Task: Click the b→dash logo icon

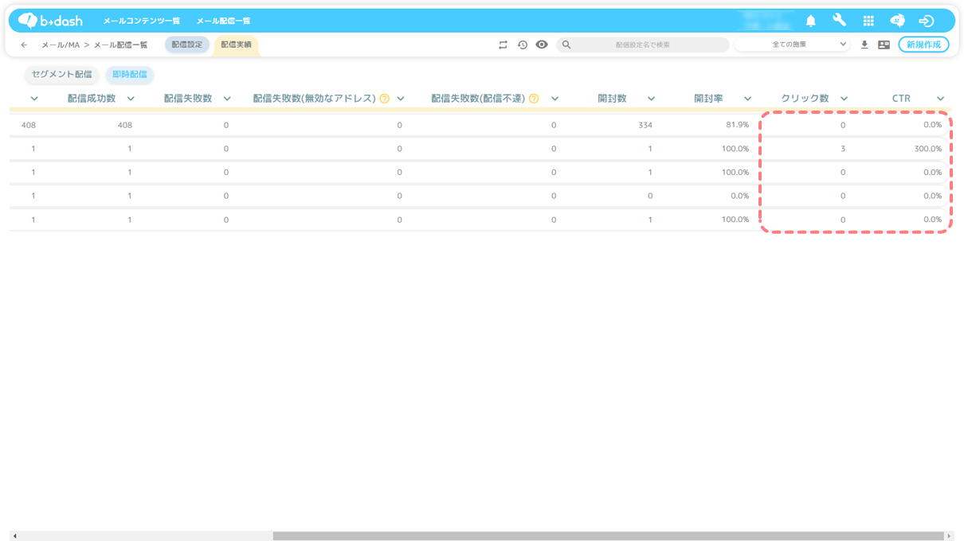Action: (50, 21)
